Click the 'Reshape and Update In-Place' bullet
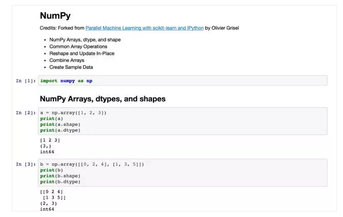This screenshot has width=343, height=217. point(82,53)
